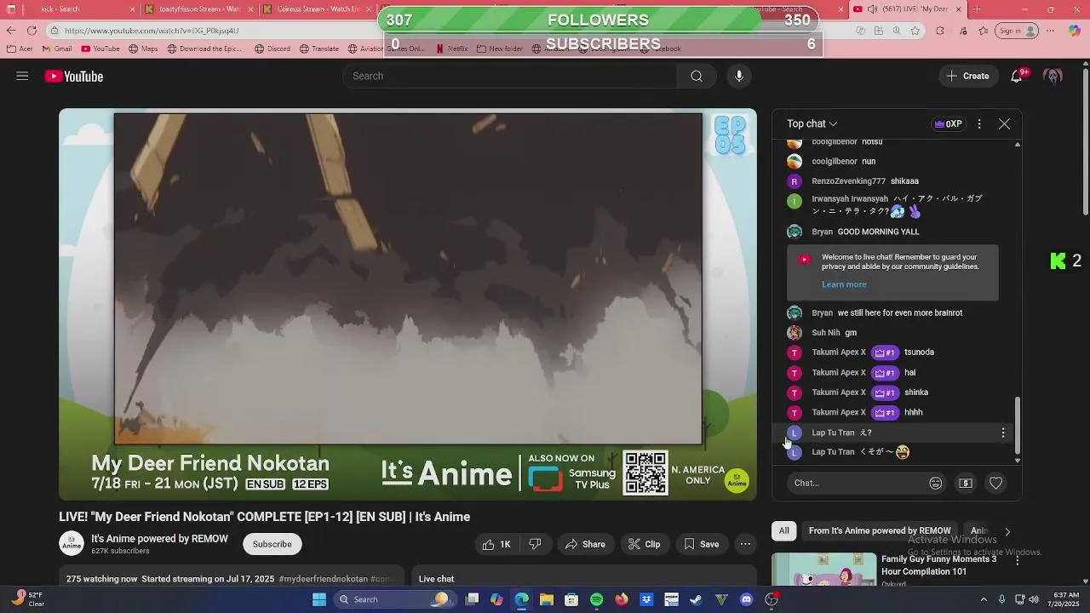Screen dimensions: 1090x613
Task: Add page to favorites with star icon
Action: (x=915, y=31)
